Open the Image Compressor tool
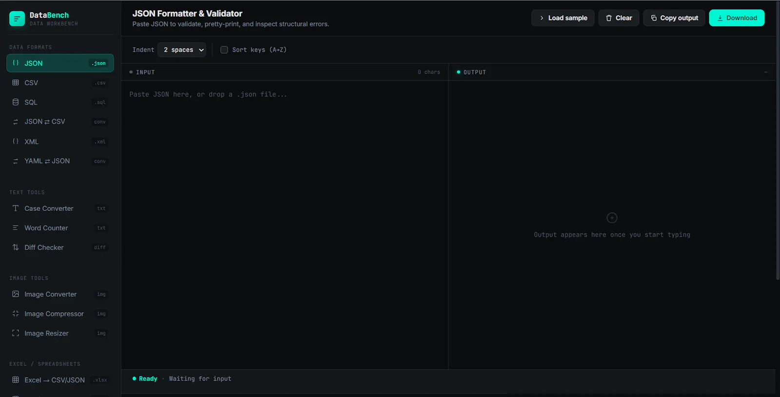This screenshot has height=397, width=780. [60, 313]
